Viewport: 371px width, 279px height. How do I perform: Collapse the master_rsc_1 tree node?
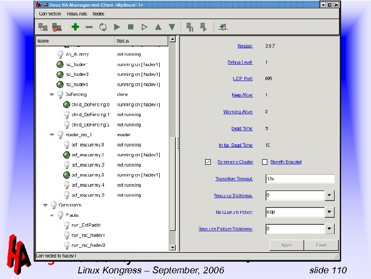[x=52, y=135]
